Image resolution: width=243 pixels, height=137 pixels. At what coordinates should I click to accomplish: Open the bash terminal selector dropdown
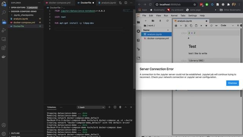(91, 107)
